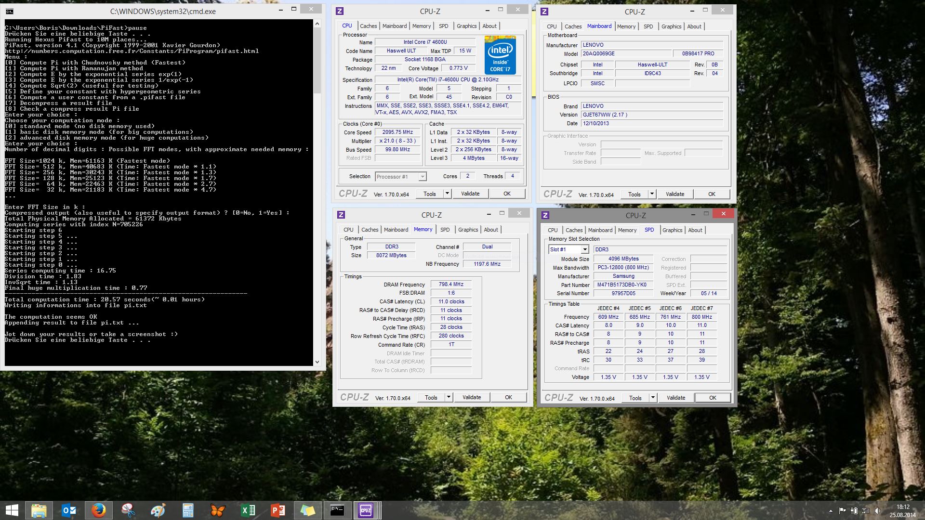
Task: Open About tab in Mainboard window
Action: click(694, 26)
